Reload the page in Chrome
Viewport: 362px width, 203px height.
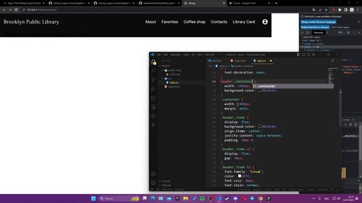pos(16,10)
